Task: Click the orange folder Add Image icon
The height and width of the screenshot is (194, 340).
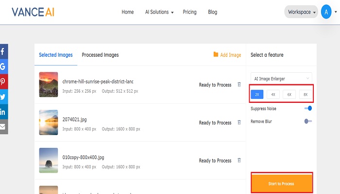Action: [216, 54]
